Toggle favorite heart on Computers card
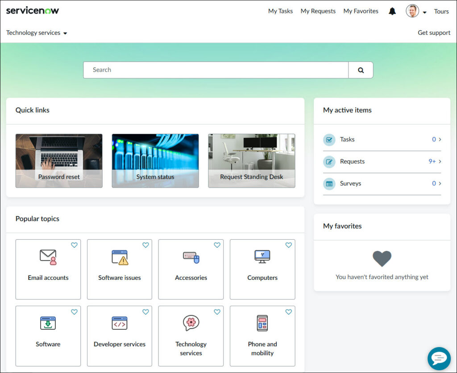The height and width of the screenshot is (373, 457). click(x=288, y=245)
